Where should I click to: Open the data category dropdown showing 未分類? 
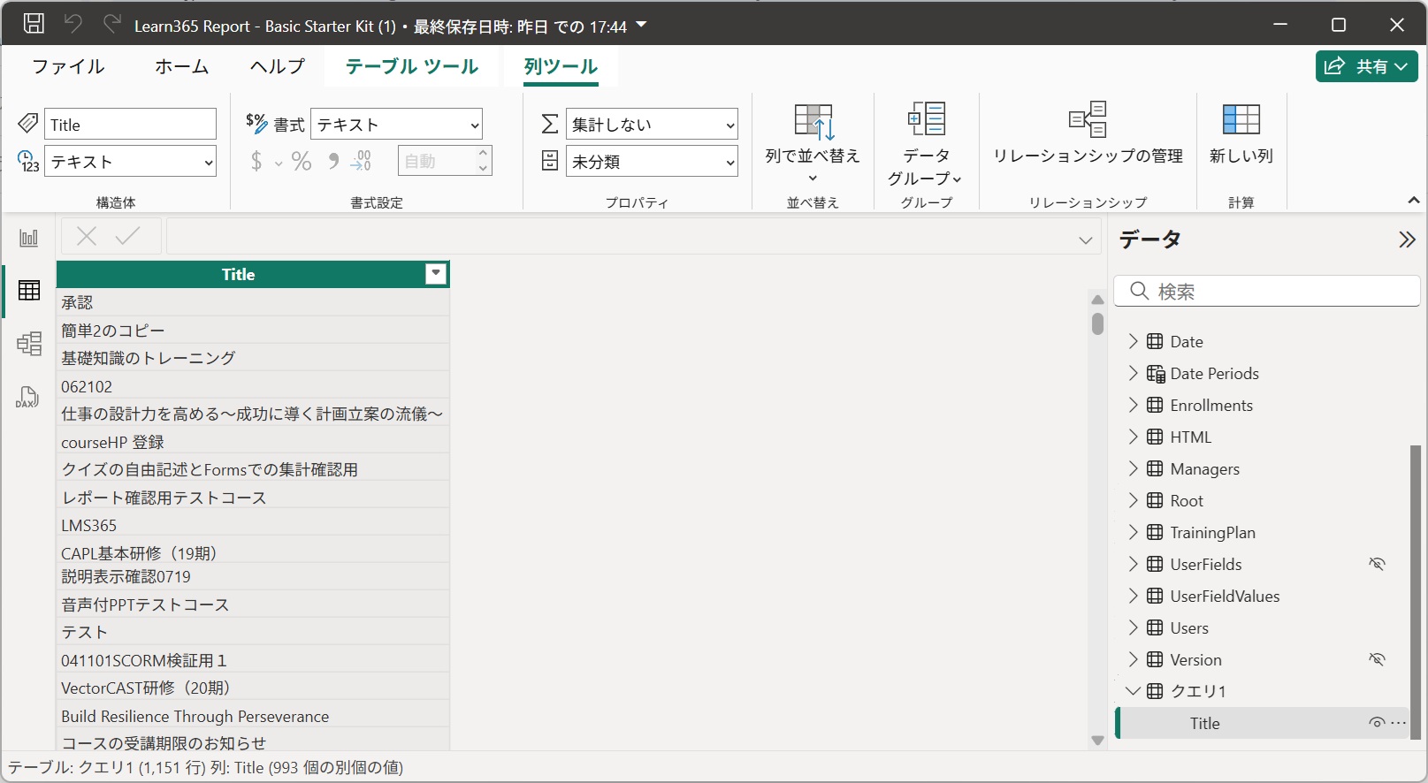pos(652,162)
